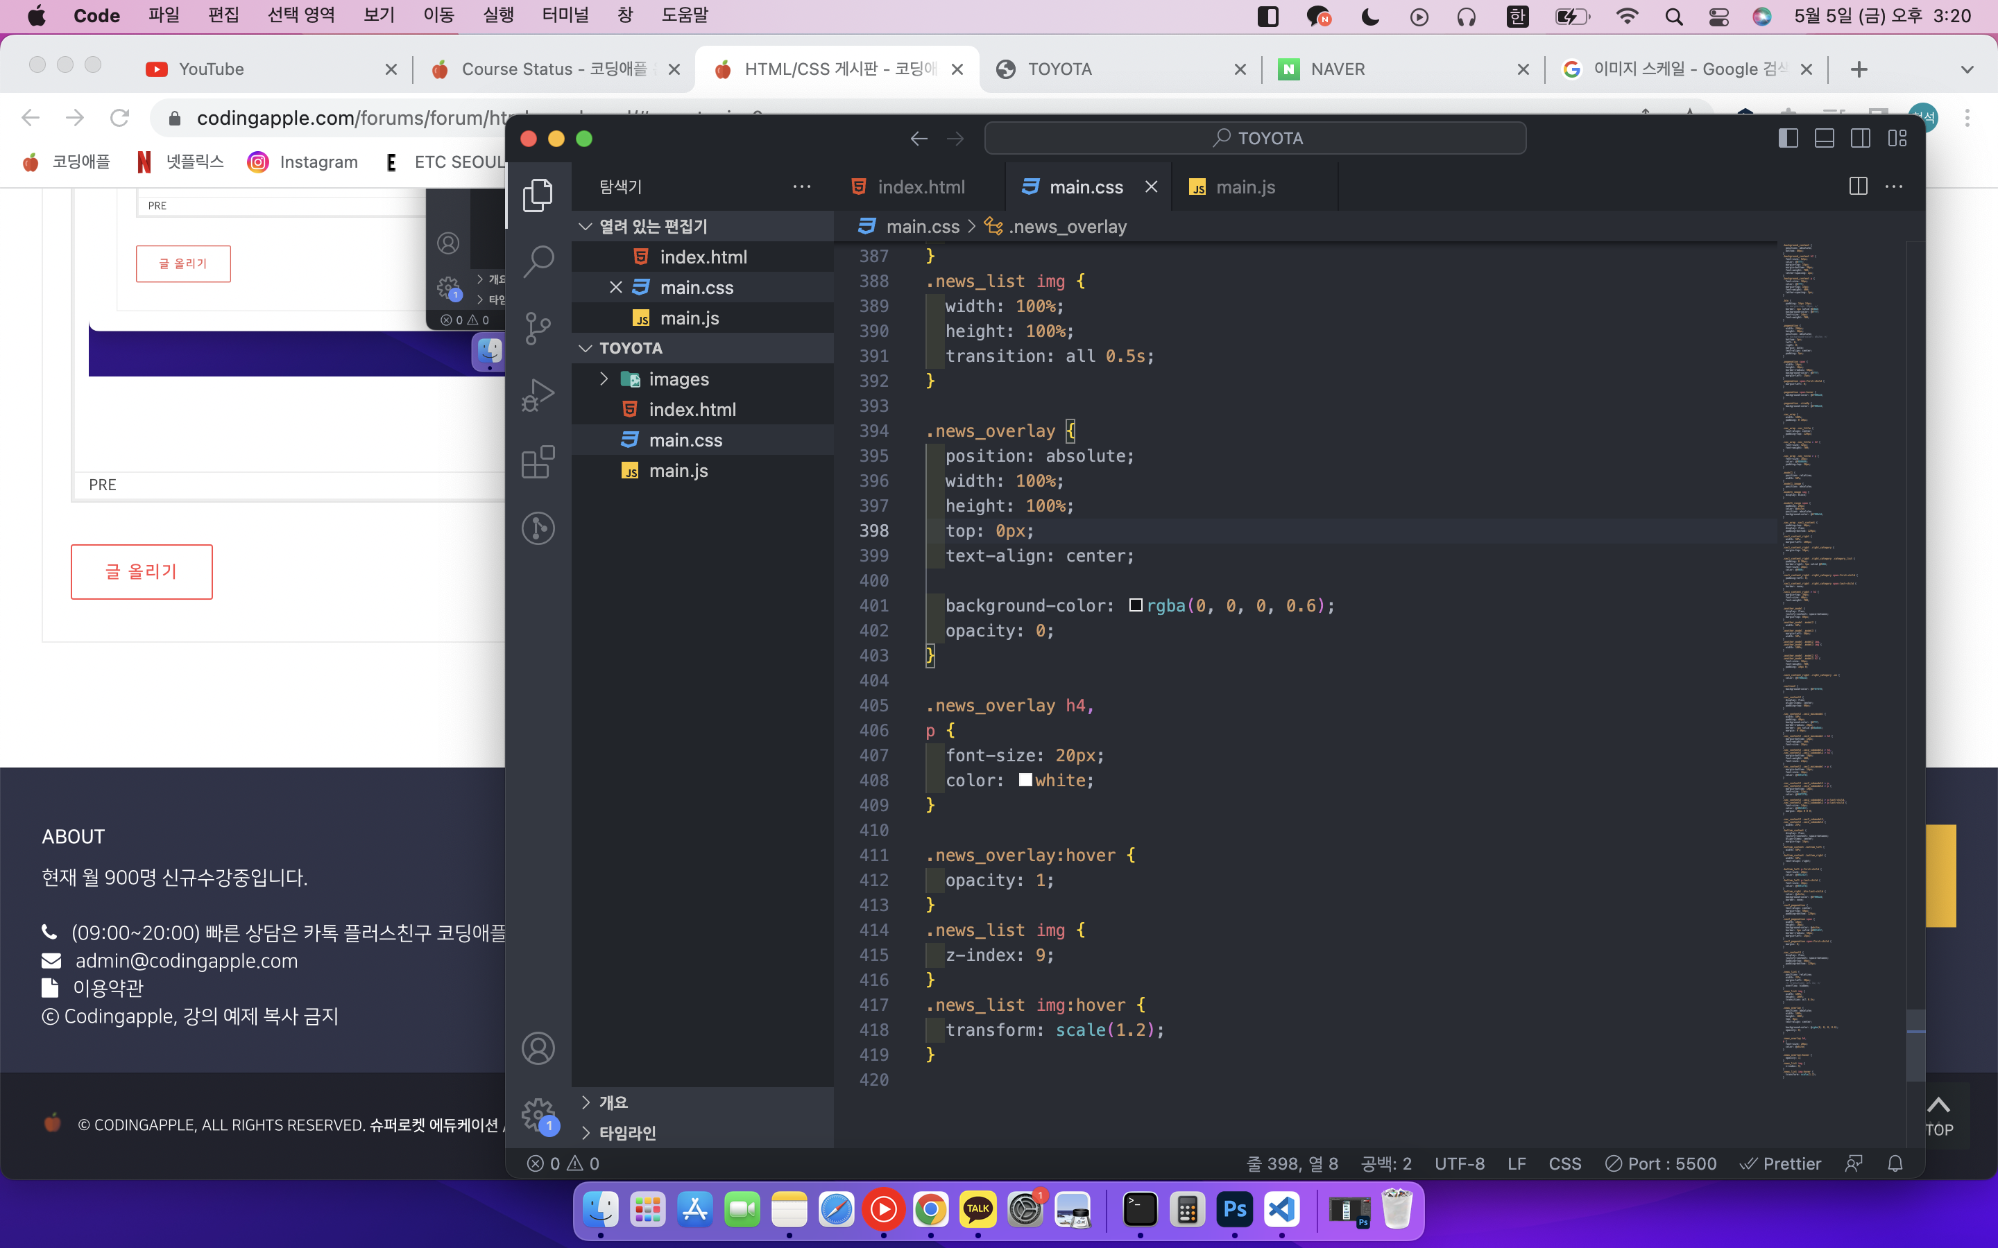
Task: Open the 이용약관 link in footer
Action: click(108, 988)
